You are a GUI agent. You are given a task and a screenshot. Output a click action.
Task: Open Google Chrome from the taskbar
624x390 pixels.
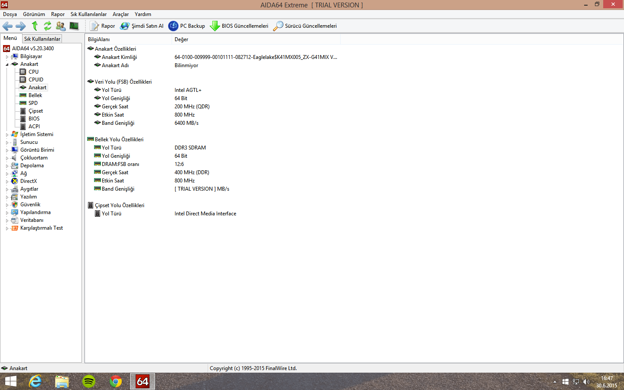tap(116, 381)
